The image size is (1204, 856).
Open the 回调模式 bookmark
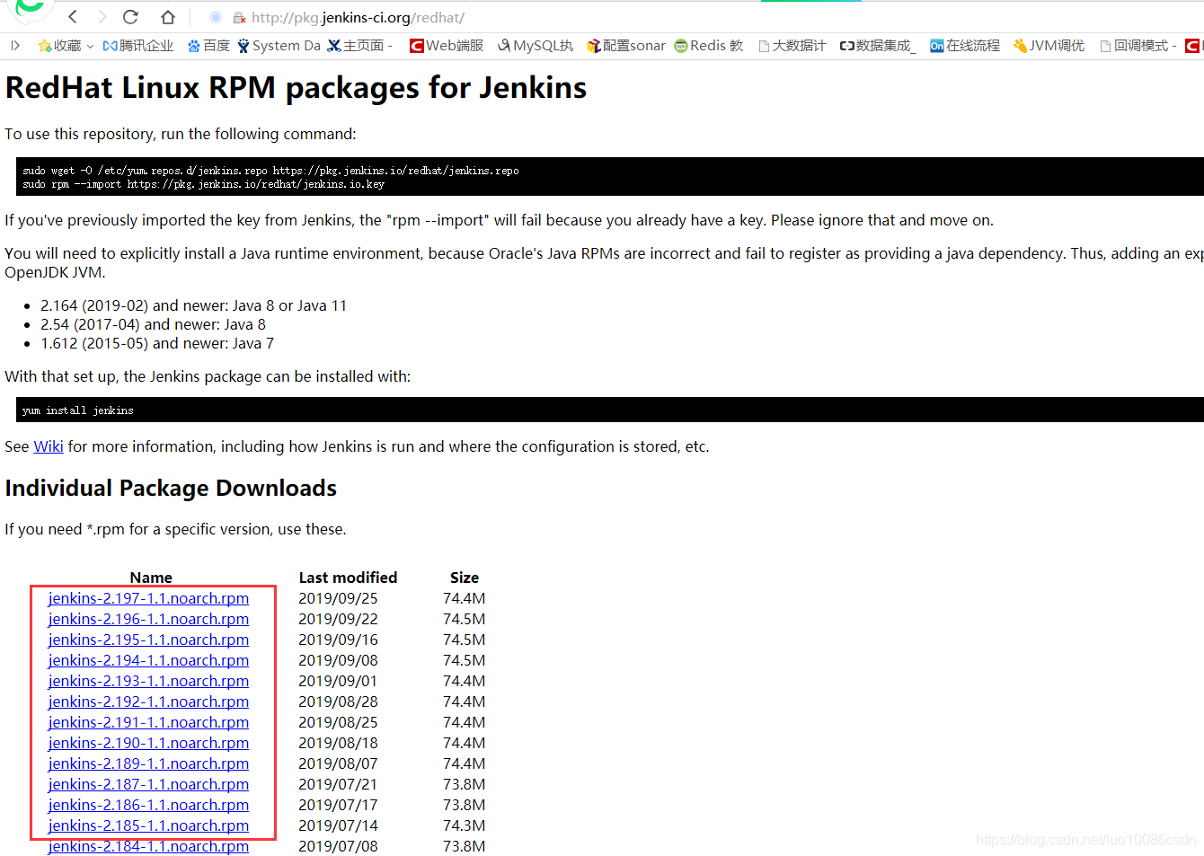[1138, 46]
